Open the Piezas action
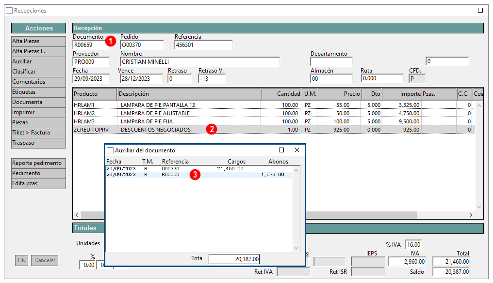Viewport: 493px width, 283px height. (x=38, y=122)
